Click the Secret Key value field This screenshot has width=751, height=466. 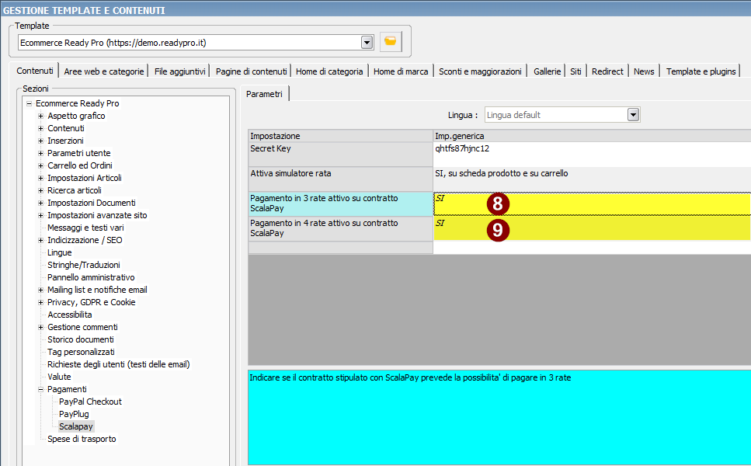point(590,154)
